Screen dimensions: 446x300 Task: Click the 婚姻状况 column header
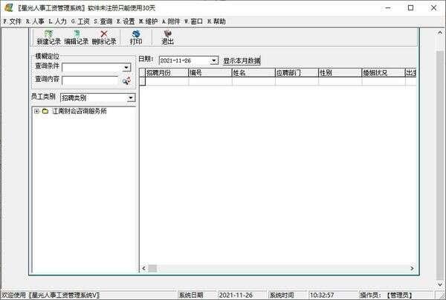(384, 73)
